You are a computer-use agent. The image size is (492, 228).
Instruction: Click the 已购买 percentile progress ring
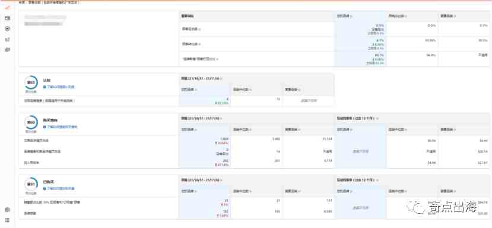point(31,184)
